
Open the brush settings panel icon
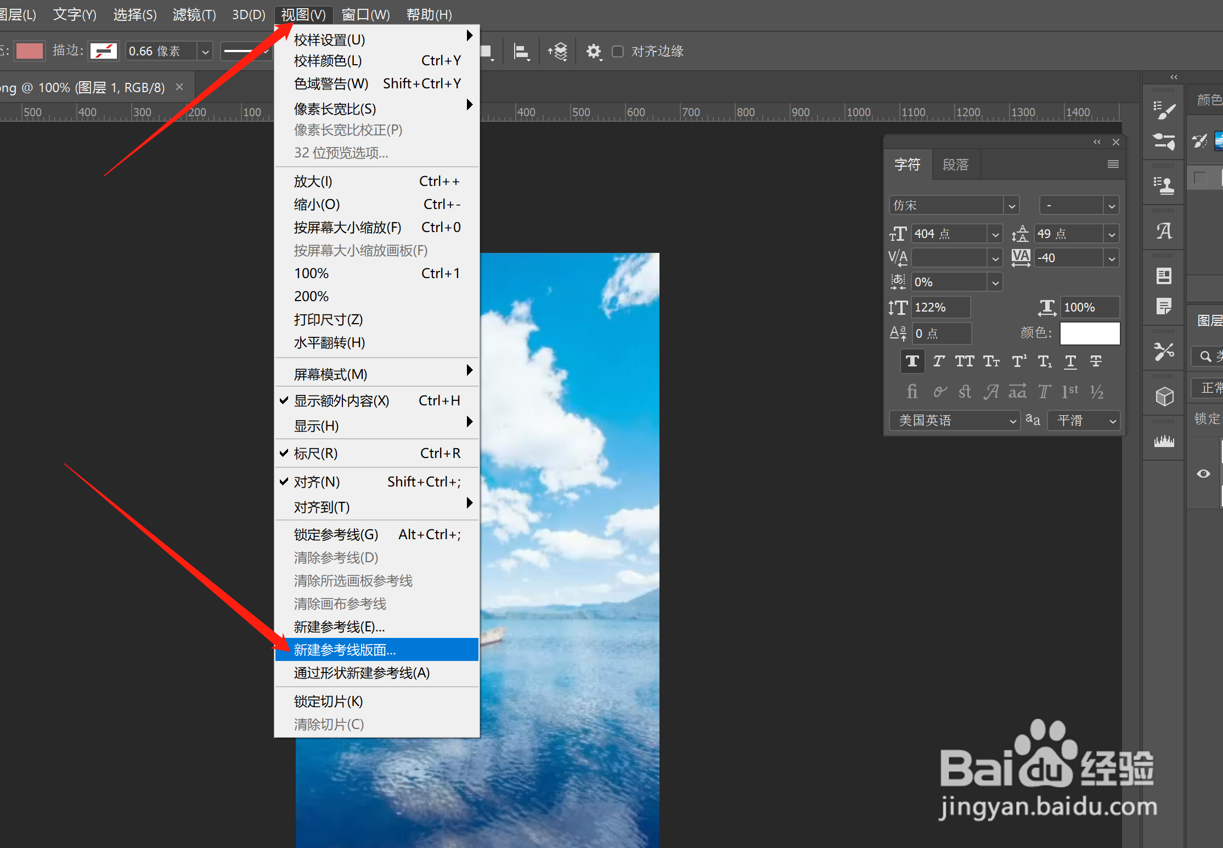click(1164, 109)
